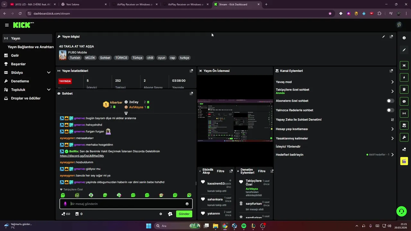This screenshot has width=411, height=231.
Task: Open Takipçilere özel sohbet options
Action: [392, 91]
